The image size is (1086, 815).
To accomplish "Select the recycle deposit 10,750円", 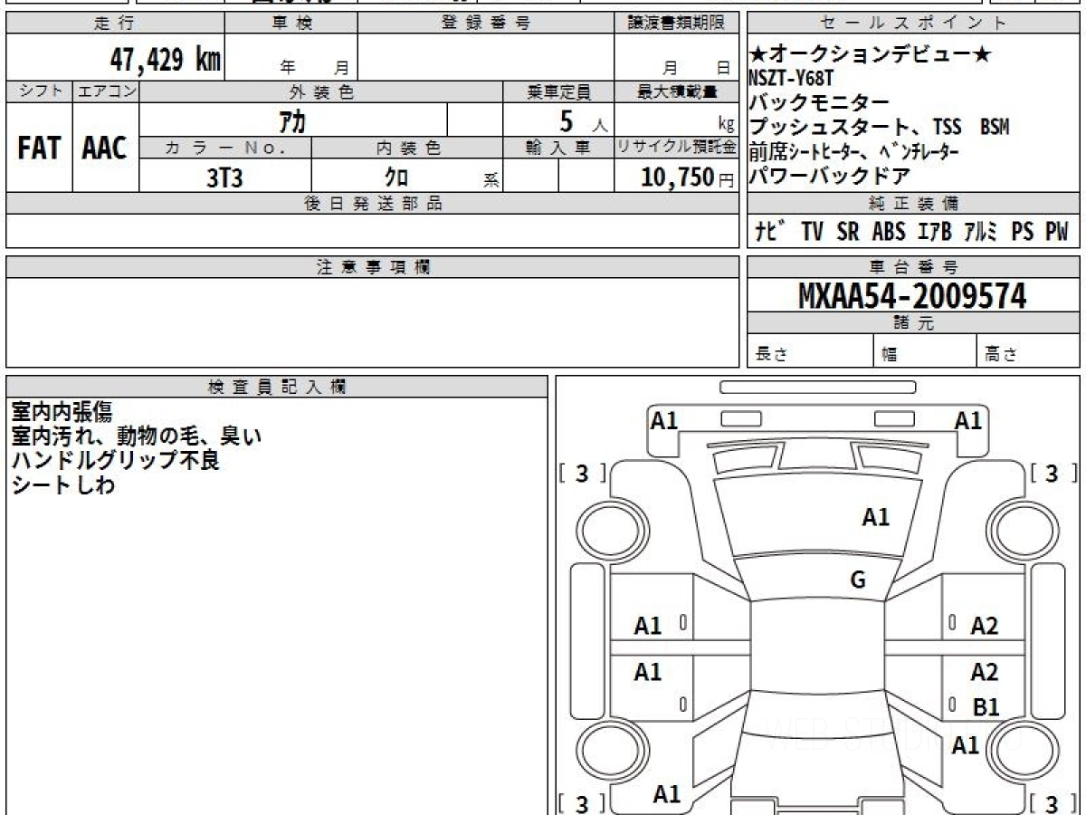I will point(686,177).
